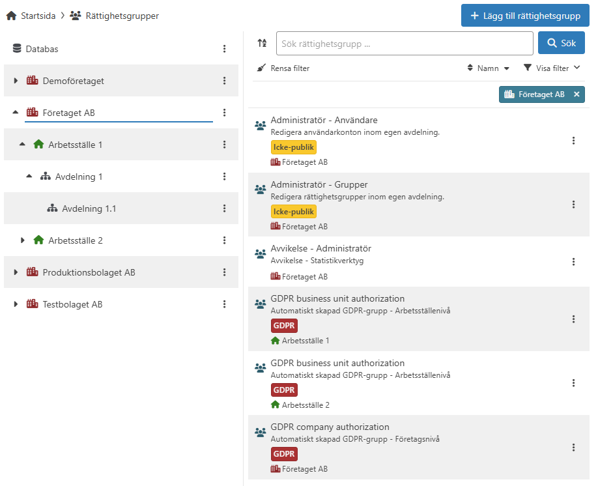Open the Avvikelse - Administratör group
The width and height of the screenshot is (598, 486).
[x=320, y=248]
